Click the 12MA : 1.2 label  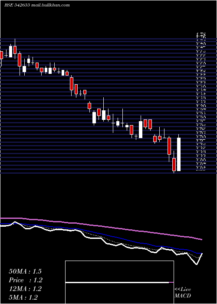coord(25,289)
